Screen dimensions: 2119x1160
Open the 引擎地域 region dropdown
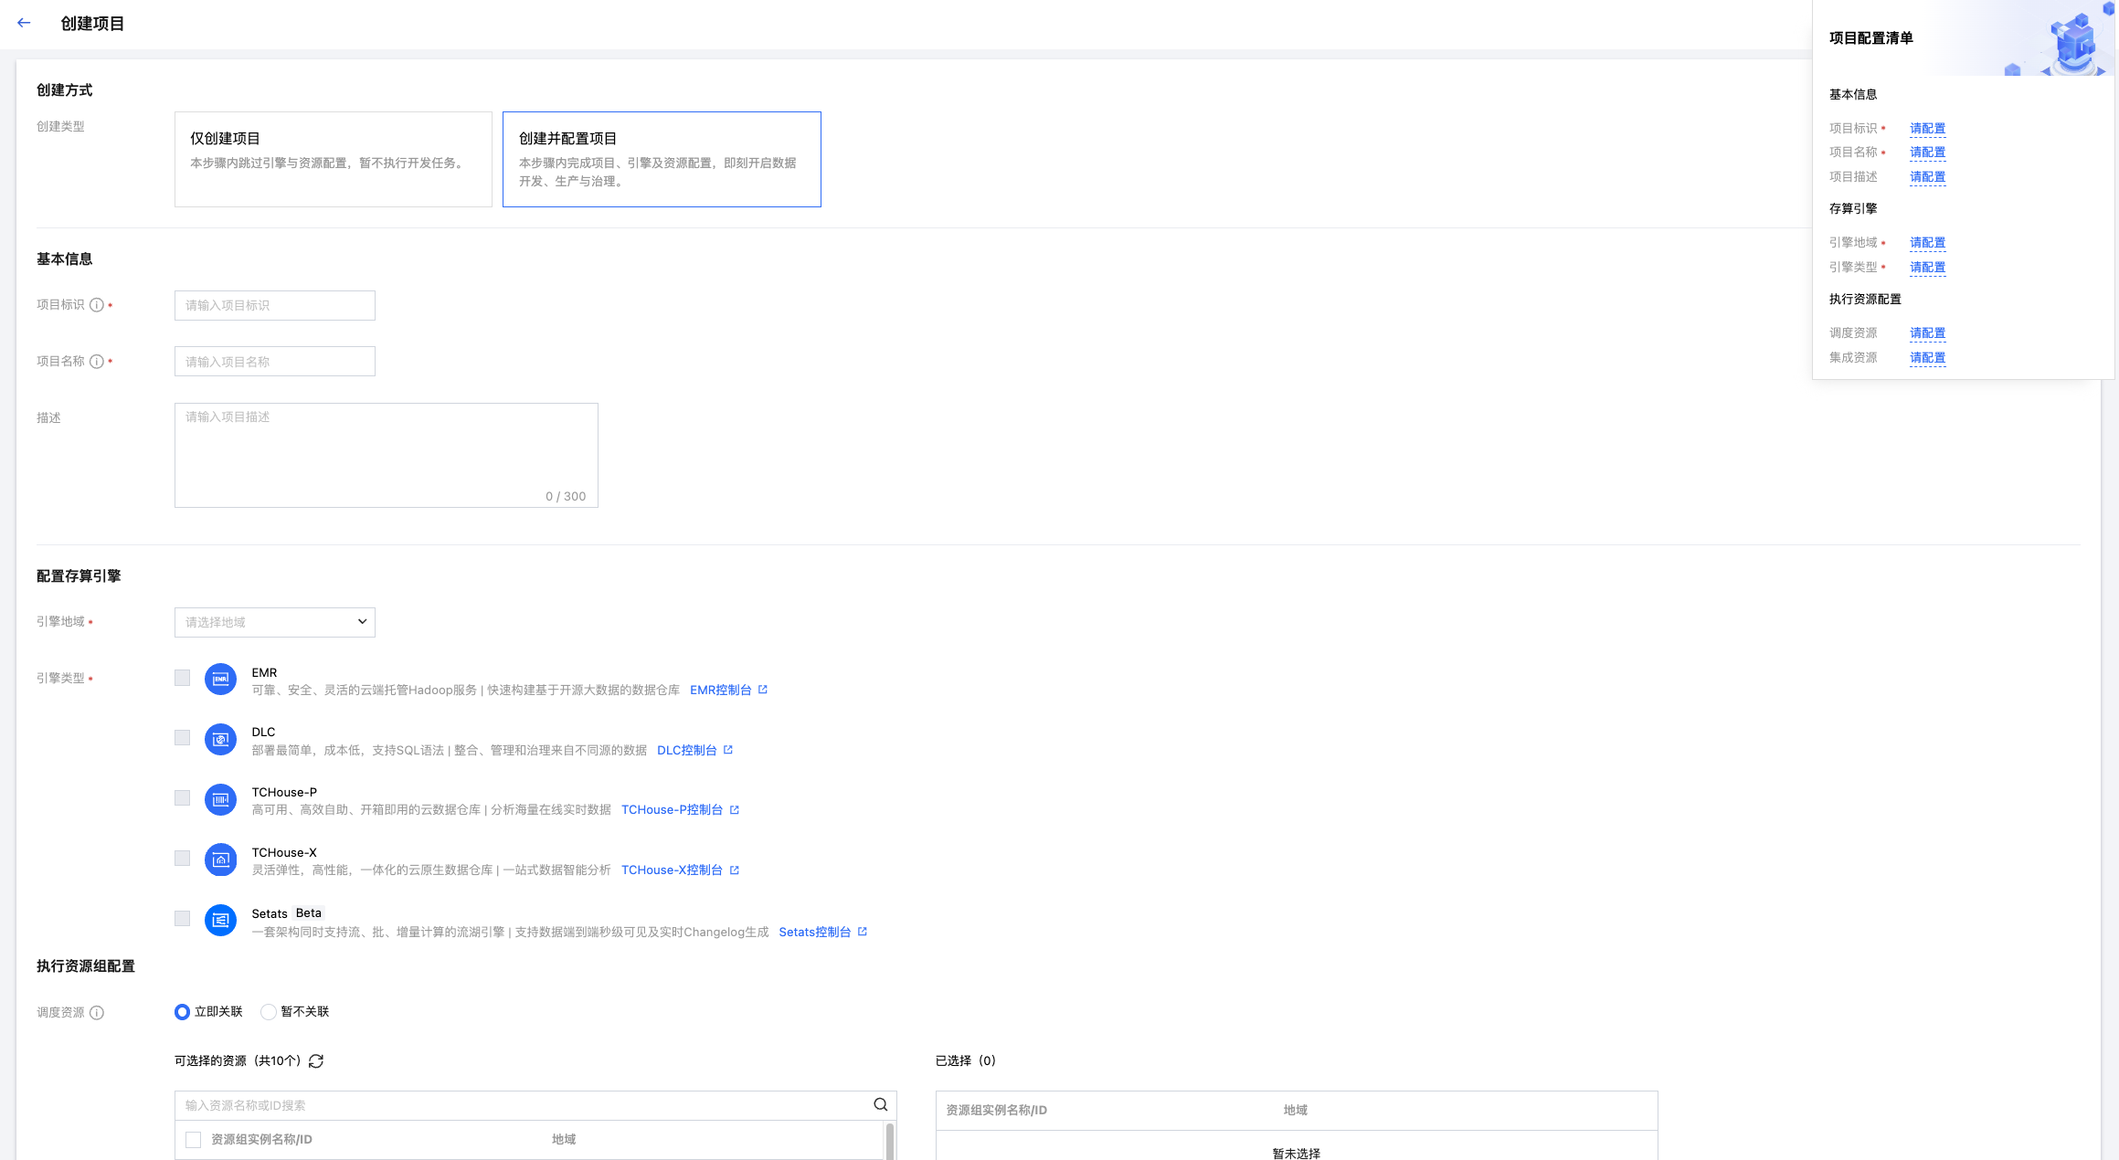[274, 622]
